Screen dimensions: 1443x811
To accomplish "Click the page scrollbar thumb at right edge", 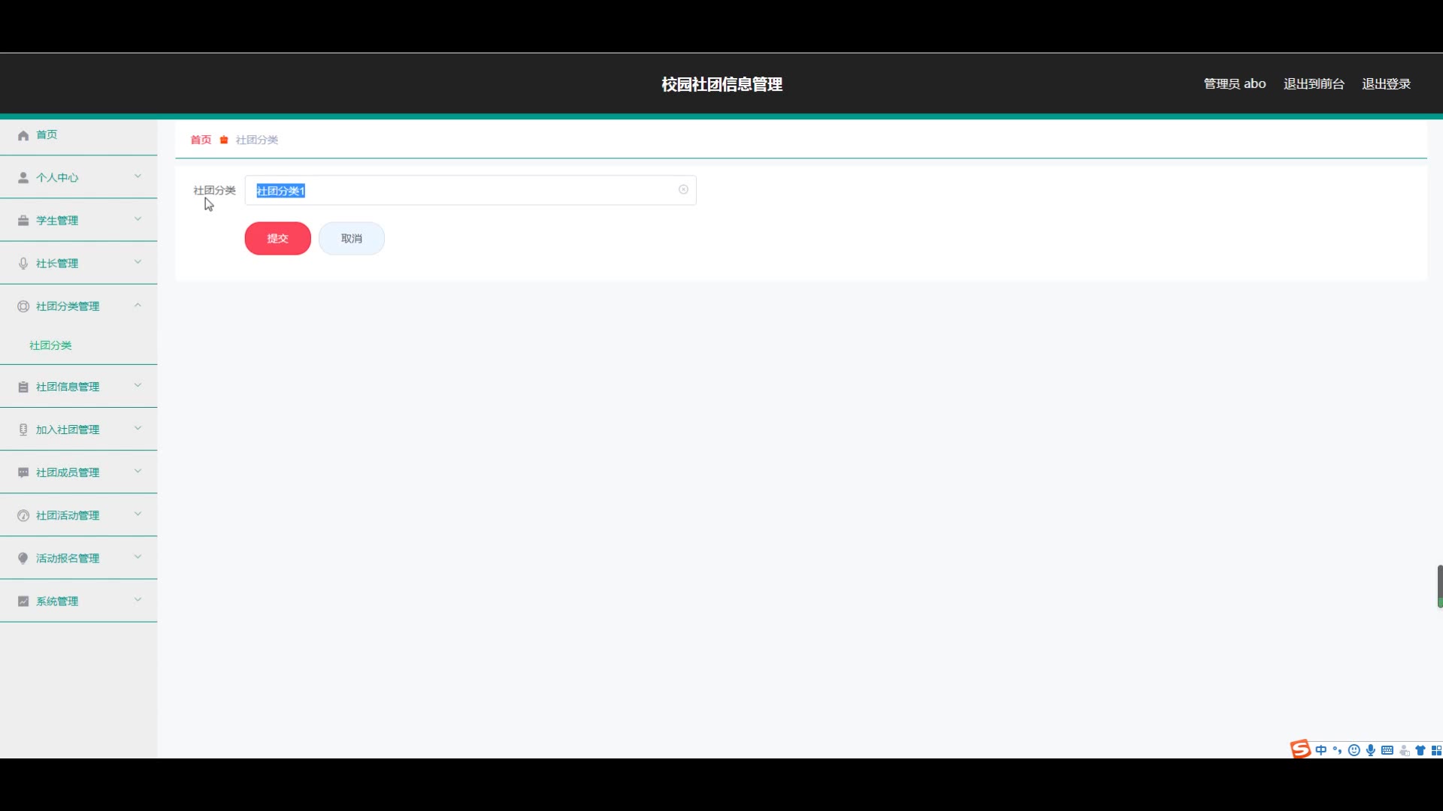I will coord(1439,586).
